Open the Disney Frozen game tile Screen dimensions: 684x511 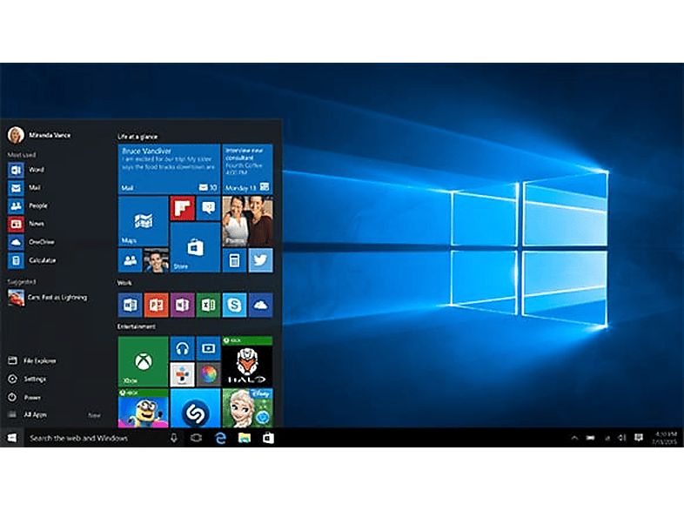[x=247, y=408]
